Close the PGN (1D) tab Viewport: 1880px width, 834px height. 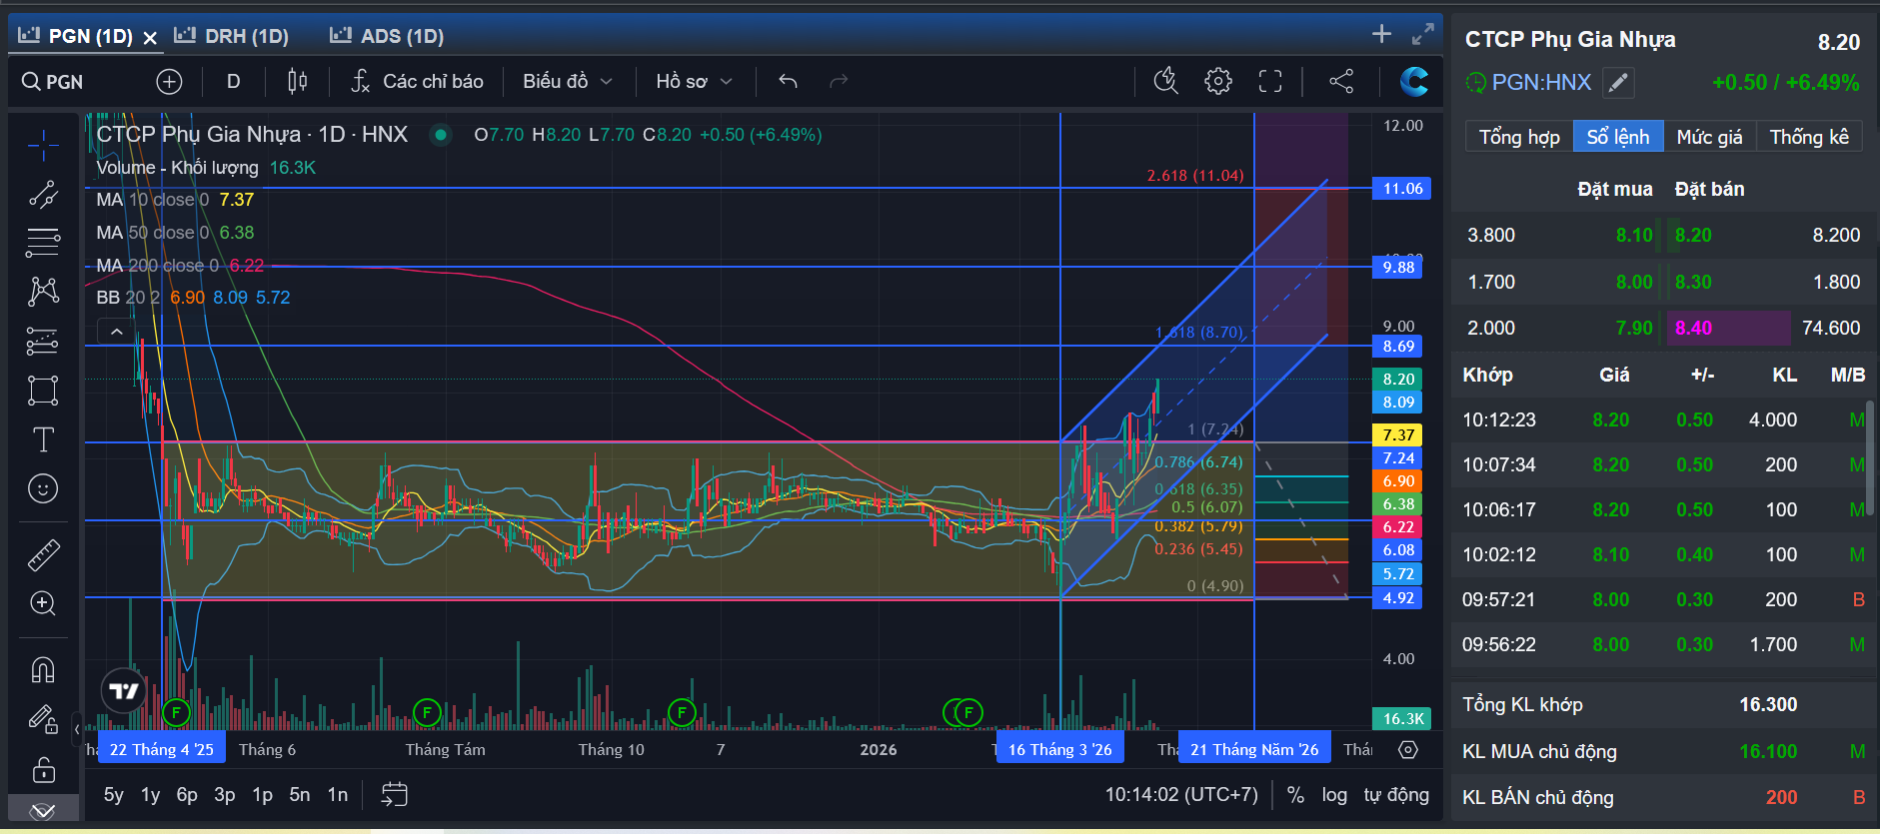click(x=150, y=38)
